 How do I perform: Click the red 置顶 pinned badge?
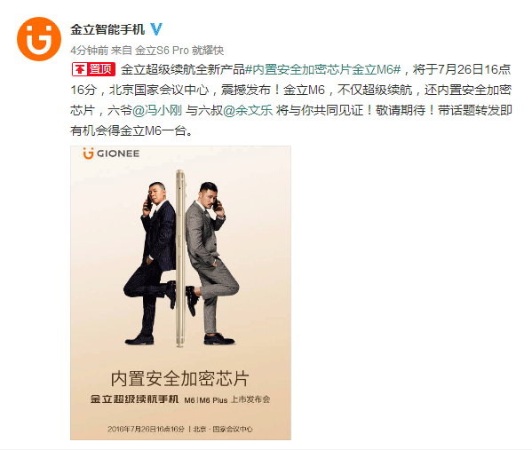click(x=93, y=69)
